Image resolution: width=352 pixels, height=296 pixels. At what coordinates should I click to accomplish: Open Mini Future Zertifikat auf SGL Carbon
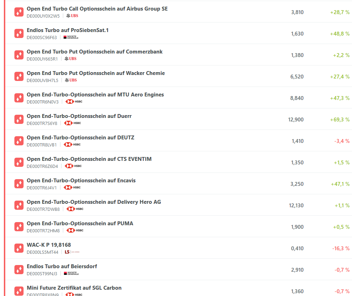(74, 288)
